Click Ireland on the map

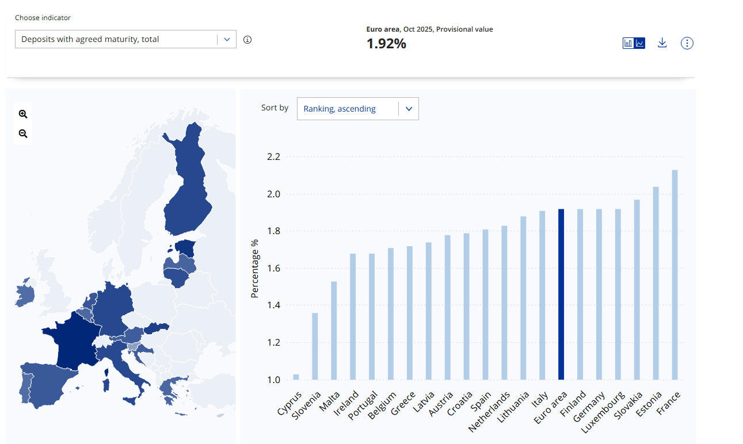point(25,294)
